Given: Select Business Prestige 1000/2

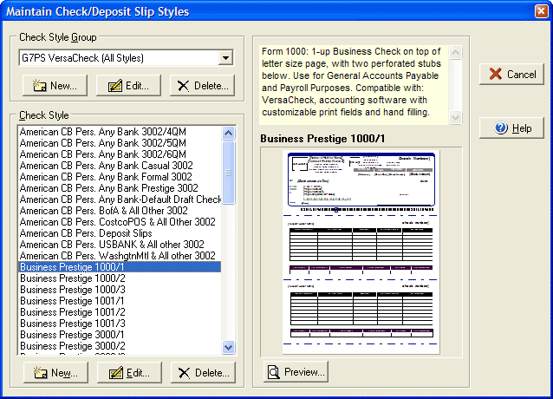Looking at the screenshot, I should (120, 278).
